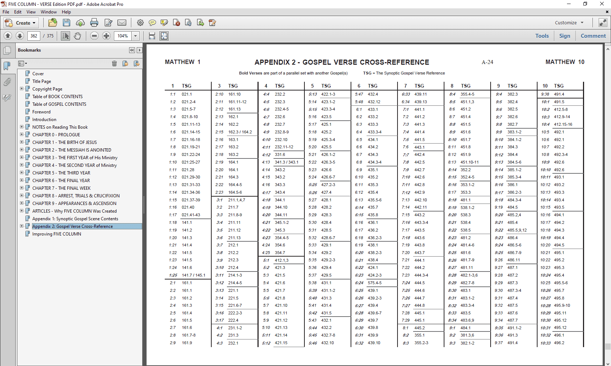Open the zoom percentage dropdown arrow
This screenshot has width=611, height=366.
pos(136,36)
